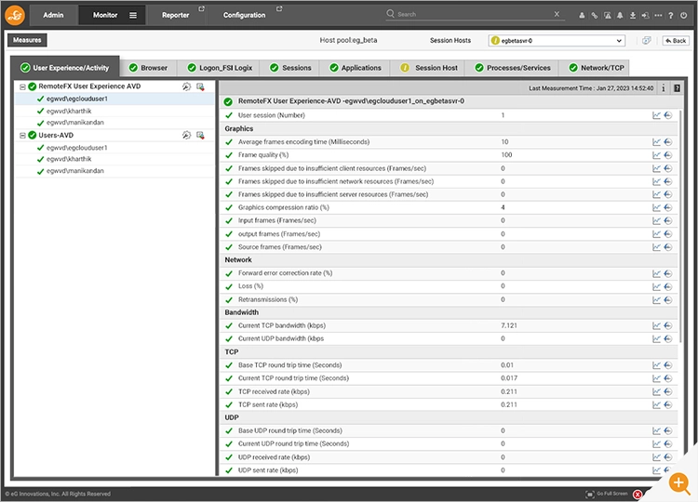Click detailed diagnosis icon for RemoteFX test
The height and width of the screenshot is (502, 698).
(200, 86)
